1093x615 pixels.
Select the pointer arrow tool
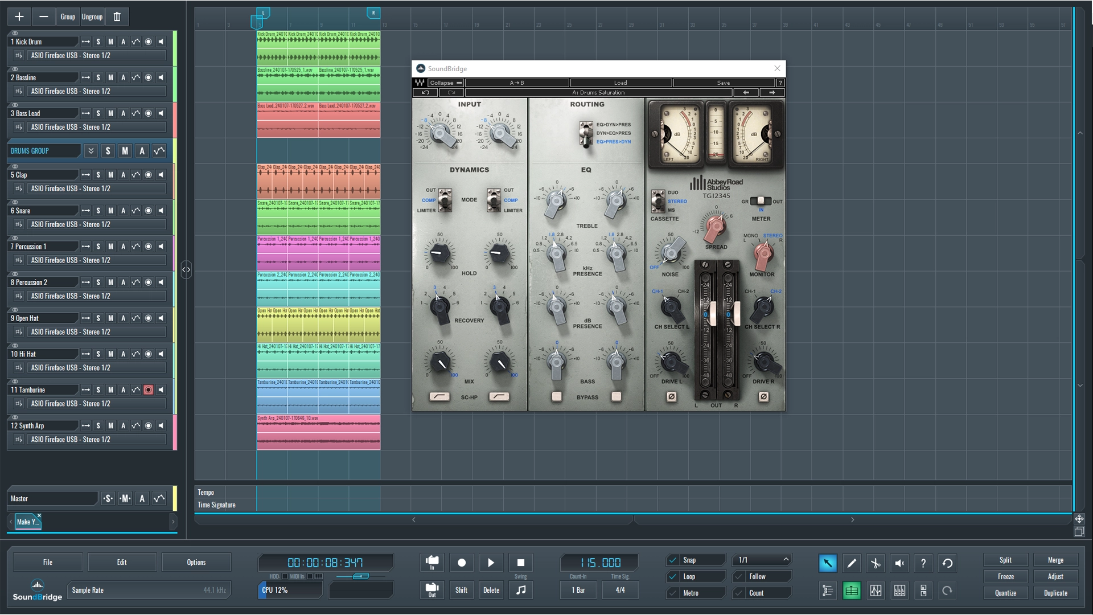click(828, 563)
